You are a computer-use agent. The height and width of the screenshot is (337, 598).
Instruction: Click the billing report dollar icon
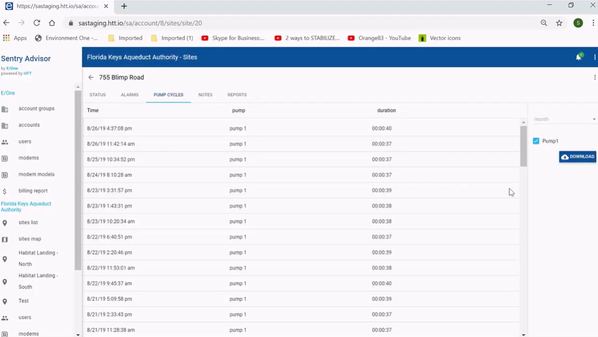(x=5, y=191)
